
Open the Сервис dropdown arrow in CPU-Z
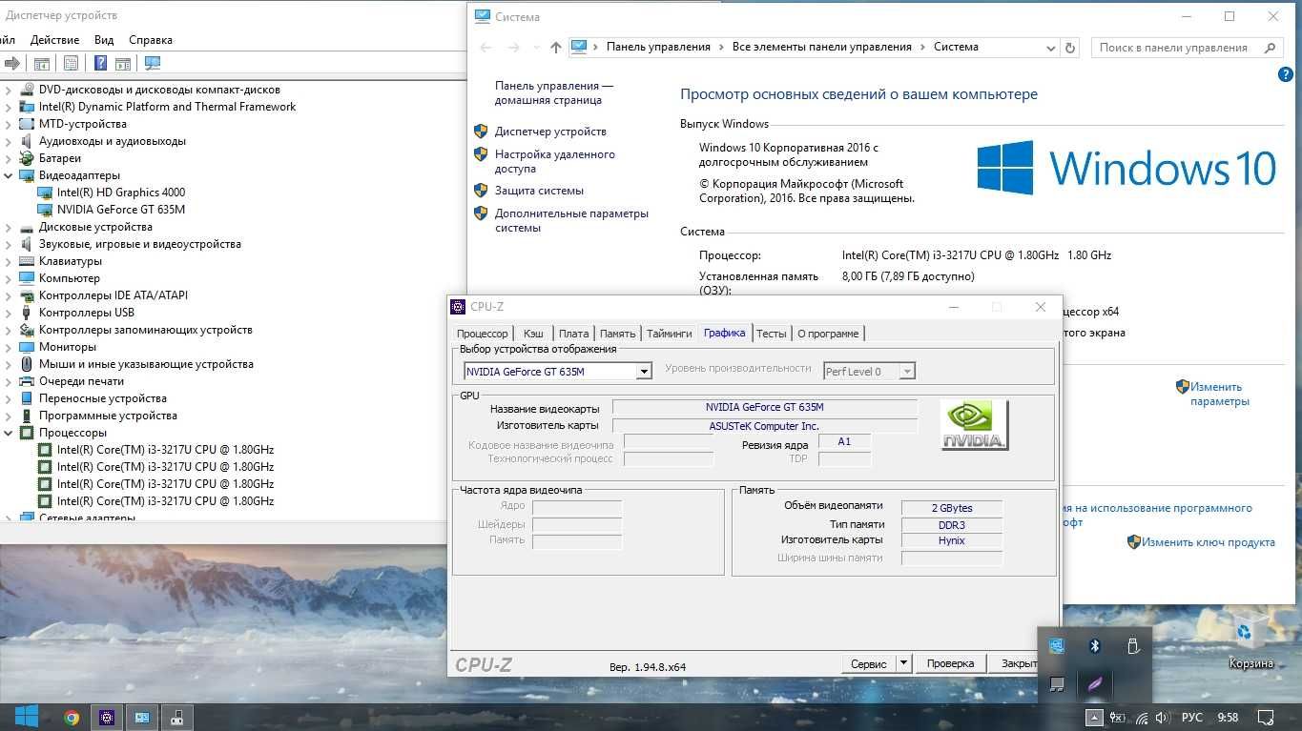904,663
